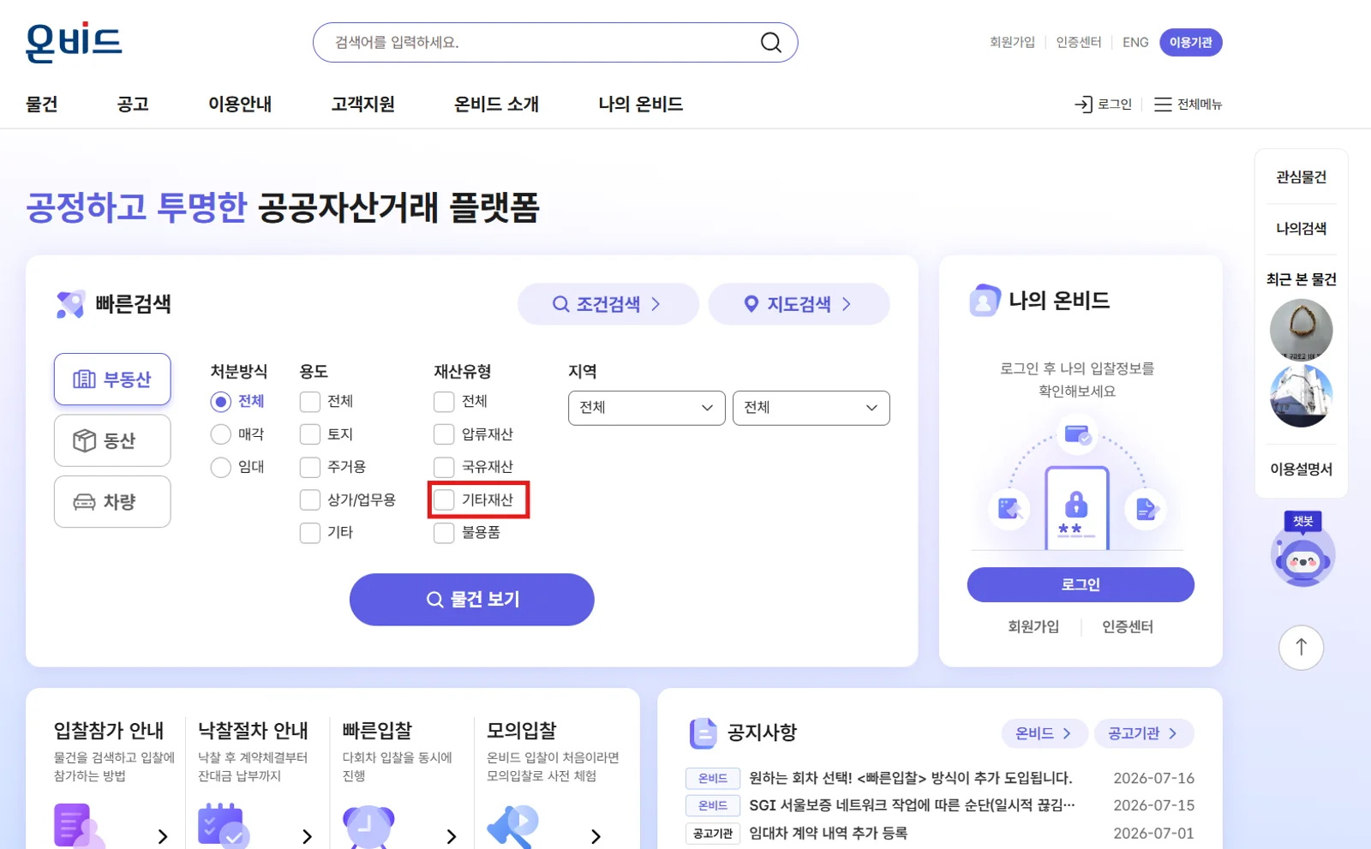Click the 모의입찰 arrow
Image resolution: width=1371 pixels, height=849 pixels.
pos(596,836)
